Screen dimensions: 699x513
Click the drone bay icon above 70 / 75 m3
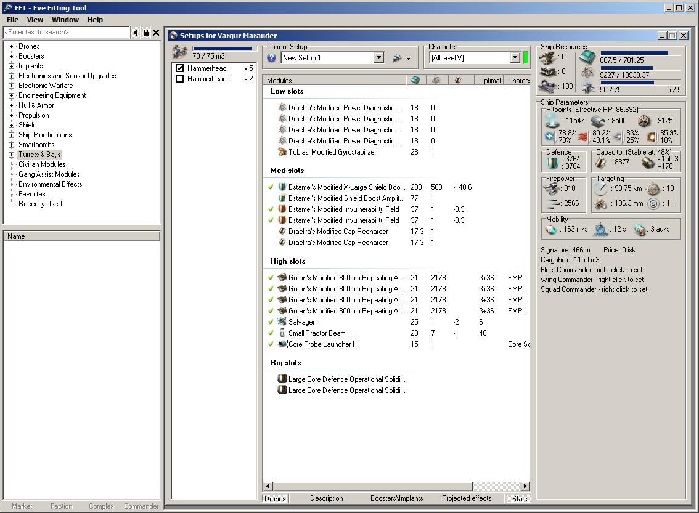coord(180,52)
